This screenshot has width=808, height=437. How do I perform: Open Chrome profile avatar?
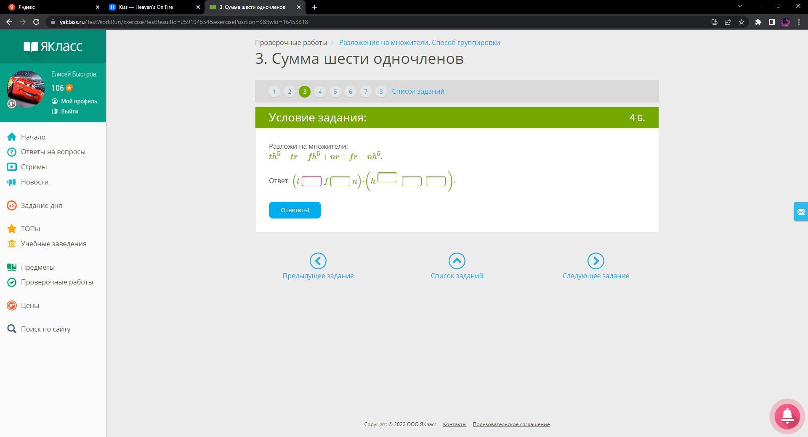click(785, 22)
